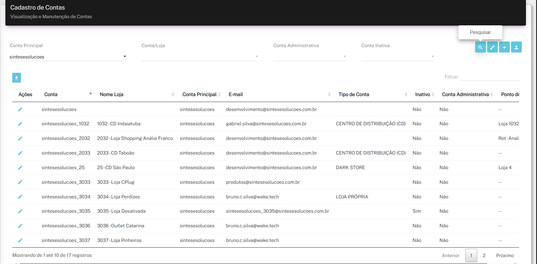Edit pencil for sintesesolucoes_3036 row
This screenshot has height=264, width=537.
20,226
